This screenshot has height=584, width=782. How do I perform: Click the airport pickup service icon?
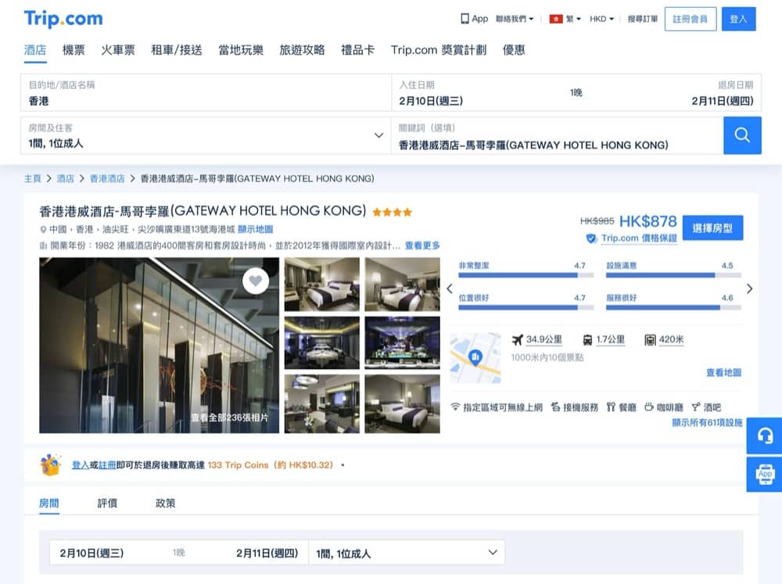pyautogui.click(x=555, y=407)
